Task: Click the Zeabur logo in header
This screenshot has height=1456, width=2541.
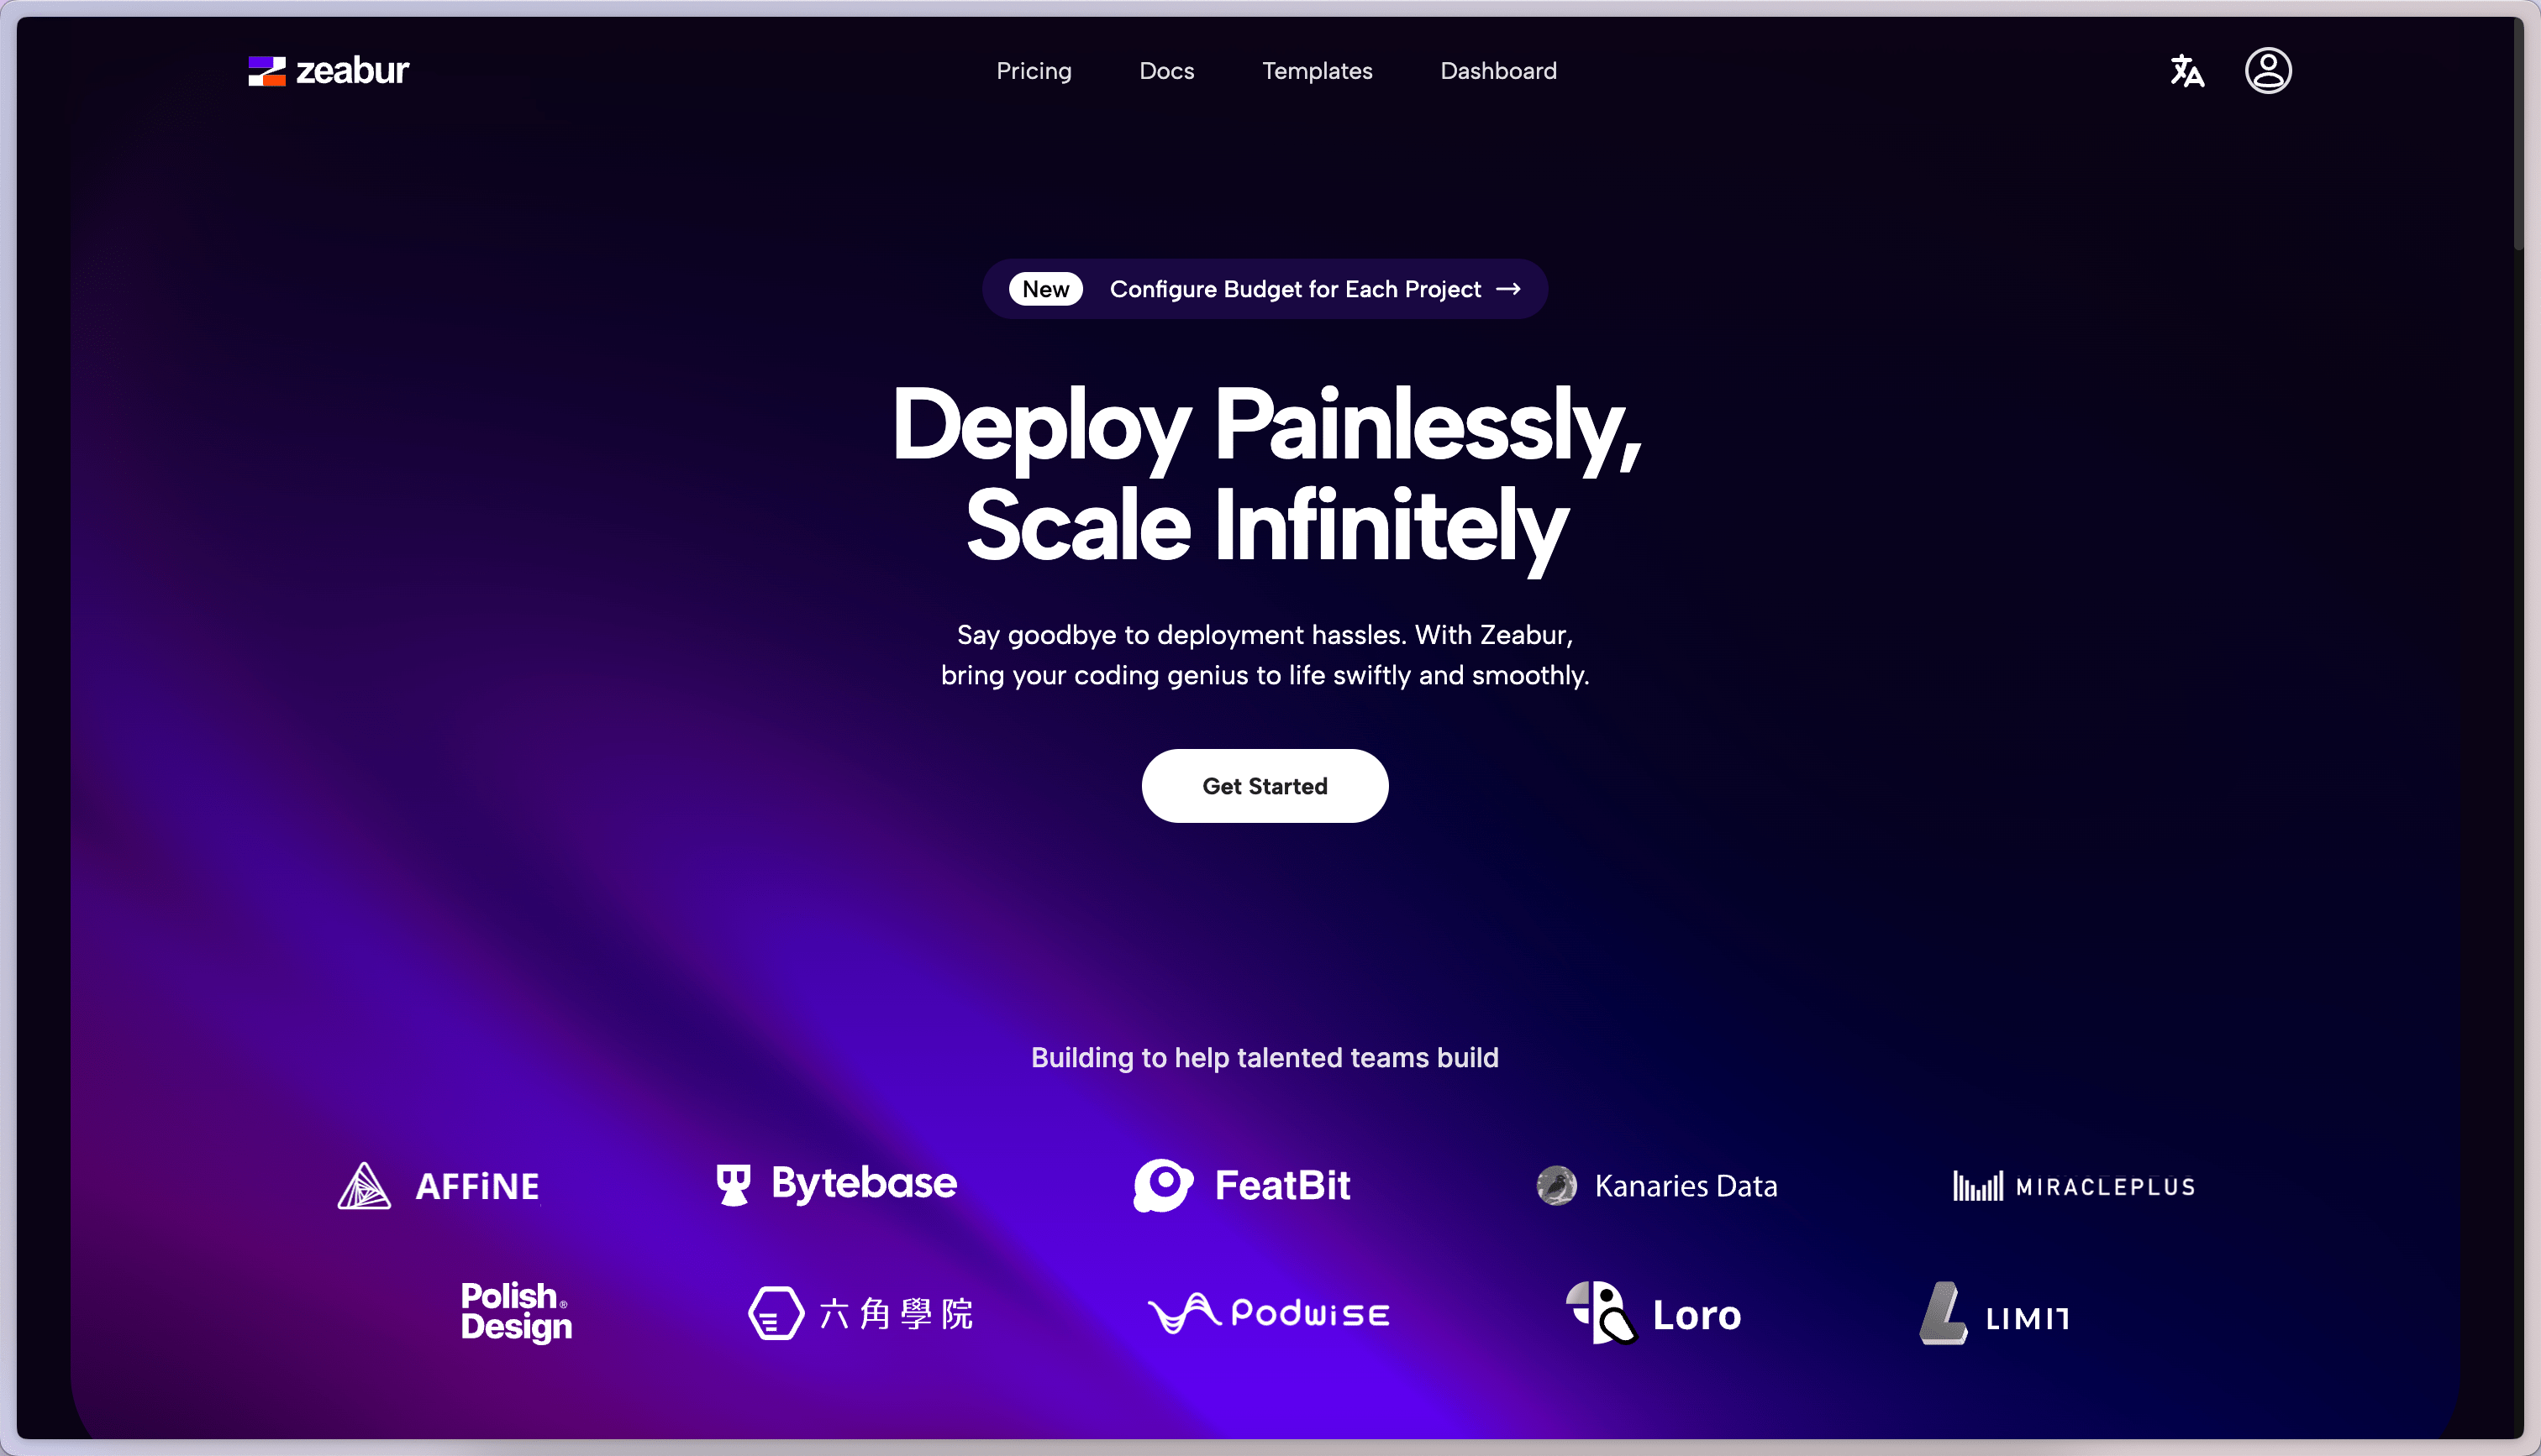Action: click(329, 71)
